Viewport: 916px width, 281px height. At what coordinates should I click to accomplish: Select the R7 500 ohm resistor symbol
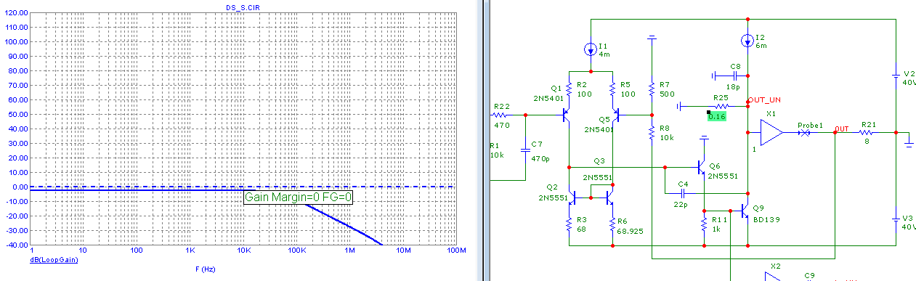pyautogui.click(x=652, y=89)
